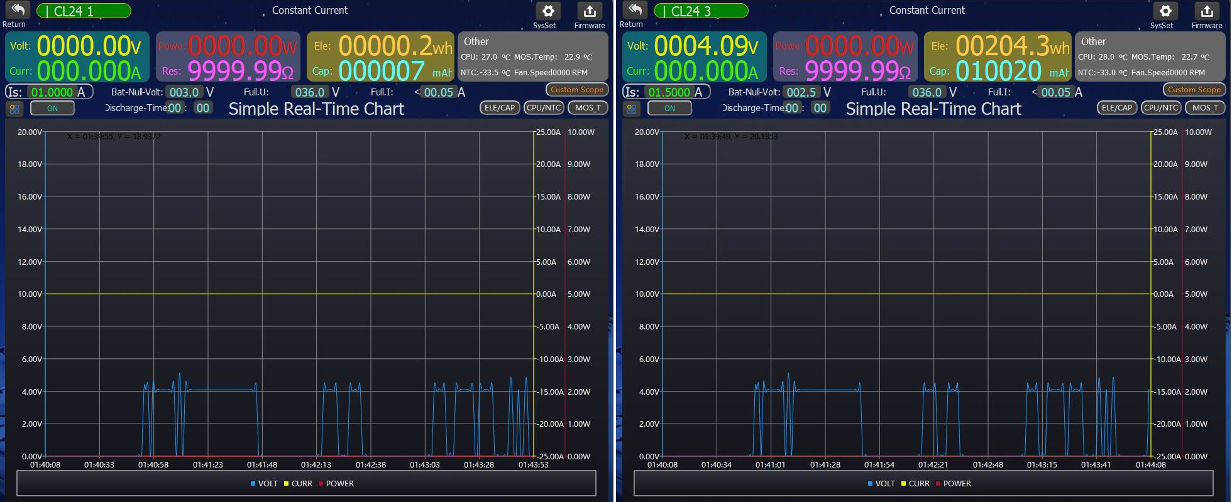Click the Is current field showing 01.5000
The width and height of the screenshot is (1232, 502).
click(669, 92)
